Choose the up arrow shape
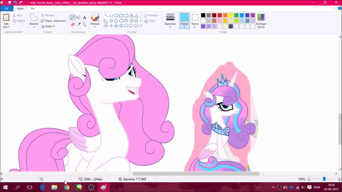 (x=136, y=21)
